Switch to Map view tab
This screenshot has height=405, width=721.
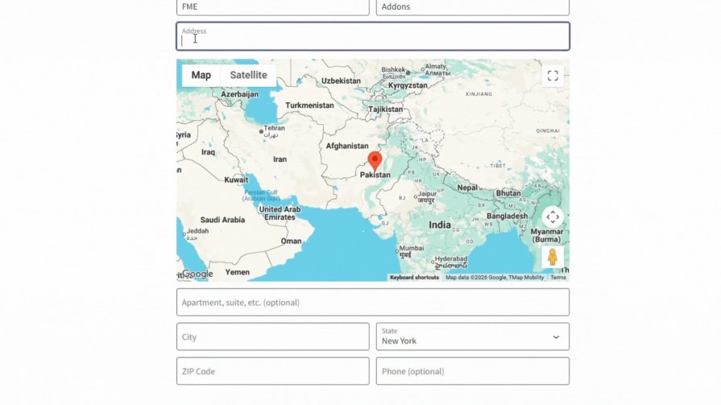point(201,75)
